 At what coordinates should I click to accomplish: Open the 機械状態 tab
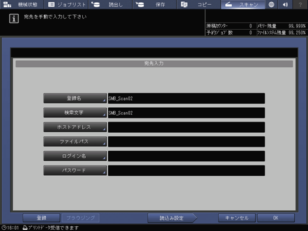click(x=22, y=4)
